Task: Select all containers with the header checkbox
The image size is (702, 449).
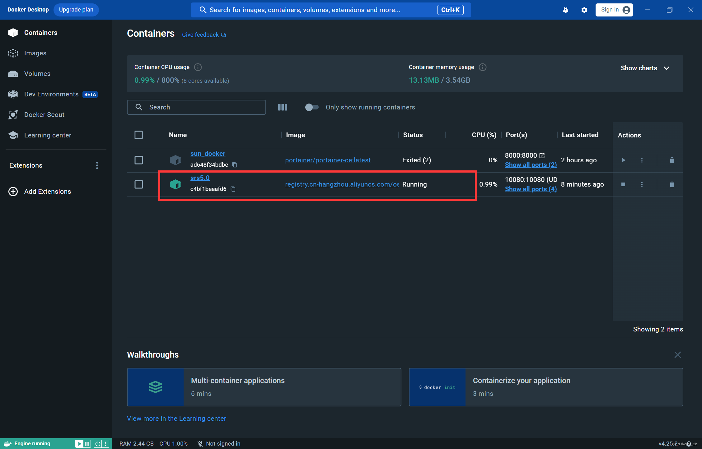Action: tap(139, 135)
